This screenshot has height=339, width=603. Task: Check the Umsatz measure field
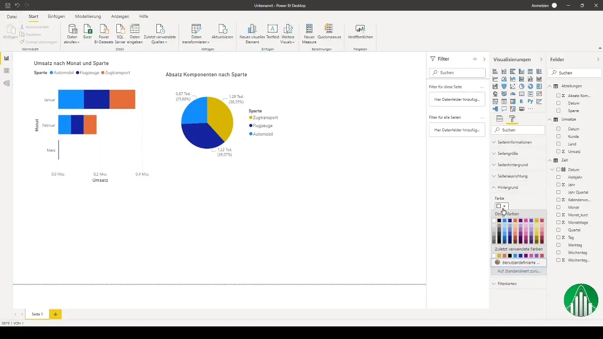click(x=558, y=152)
